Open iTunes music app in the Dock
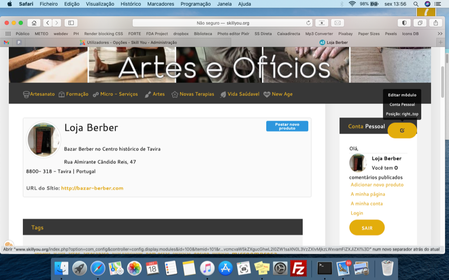Viewport: 449px width, 280px height. point(207,269)
